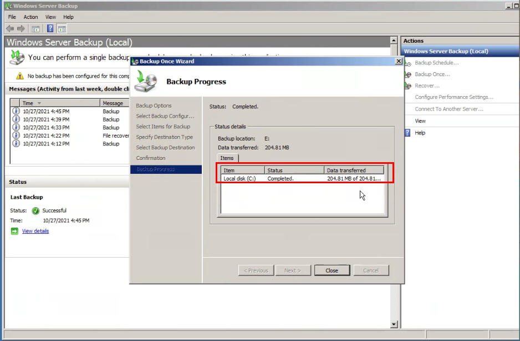Click the Message column header
The image size is (520, 341).
(115, 103)
